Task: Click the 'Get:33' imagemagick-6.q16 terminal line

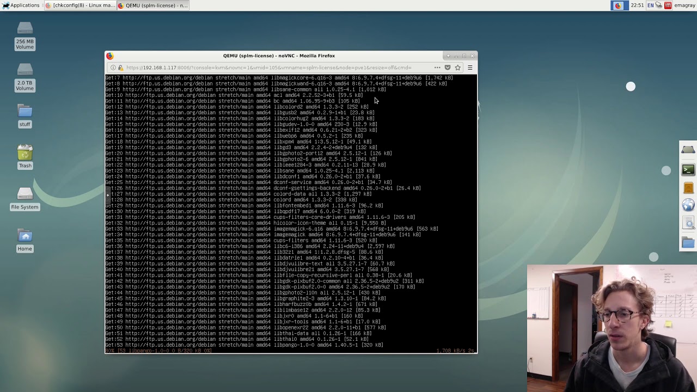Action: click(272, 229)
